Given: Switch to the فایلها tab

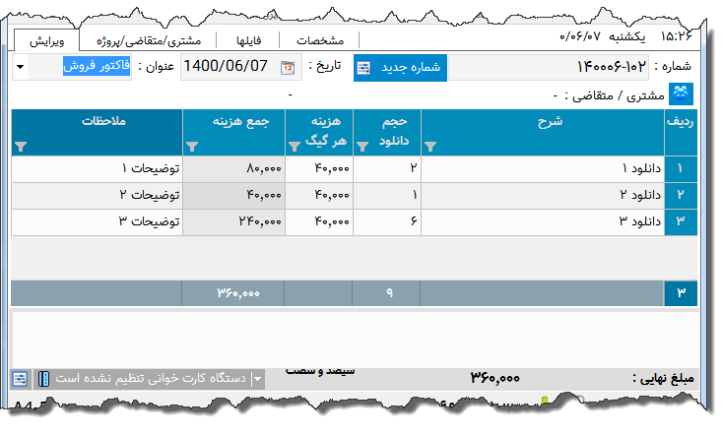Looking at the screenshot, I should [243, 40].
